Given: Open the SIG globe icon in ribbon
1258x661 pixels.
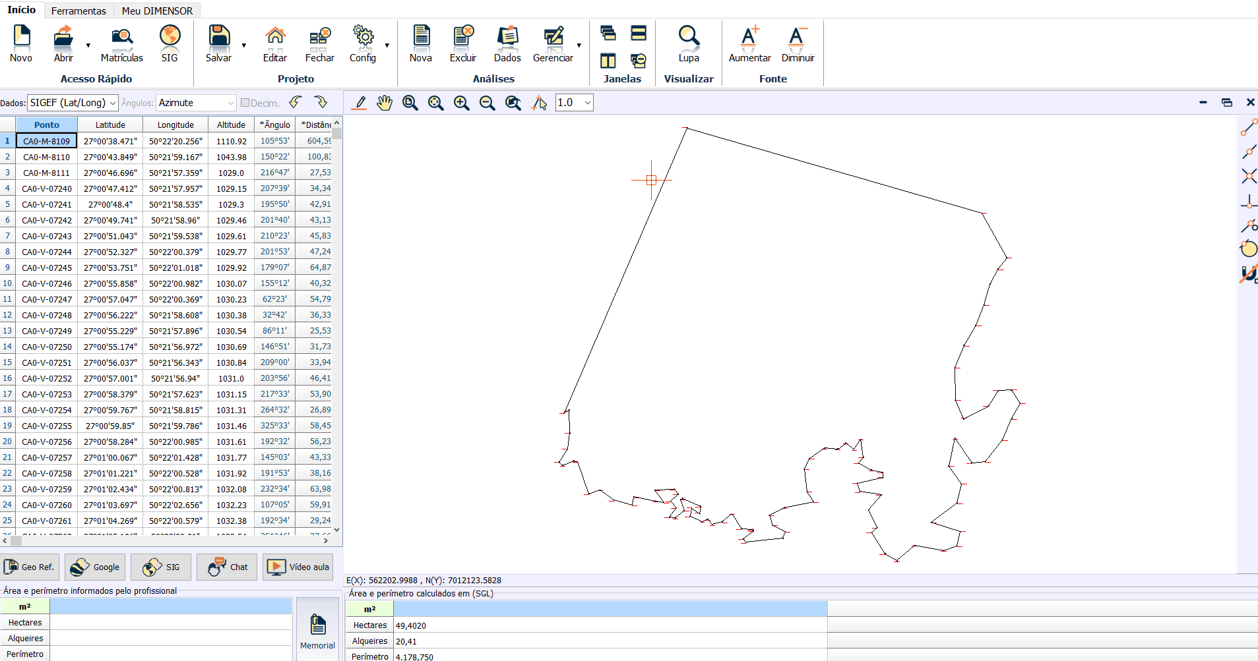Looking at the screenshot, I should pyautogui.click(x=170, y=36).
